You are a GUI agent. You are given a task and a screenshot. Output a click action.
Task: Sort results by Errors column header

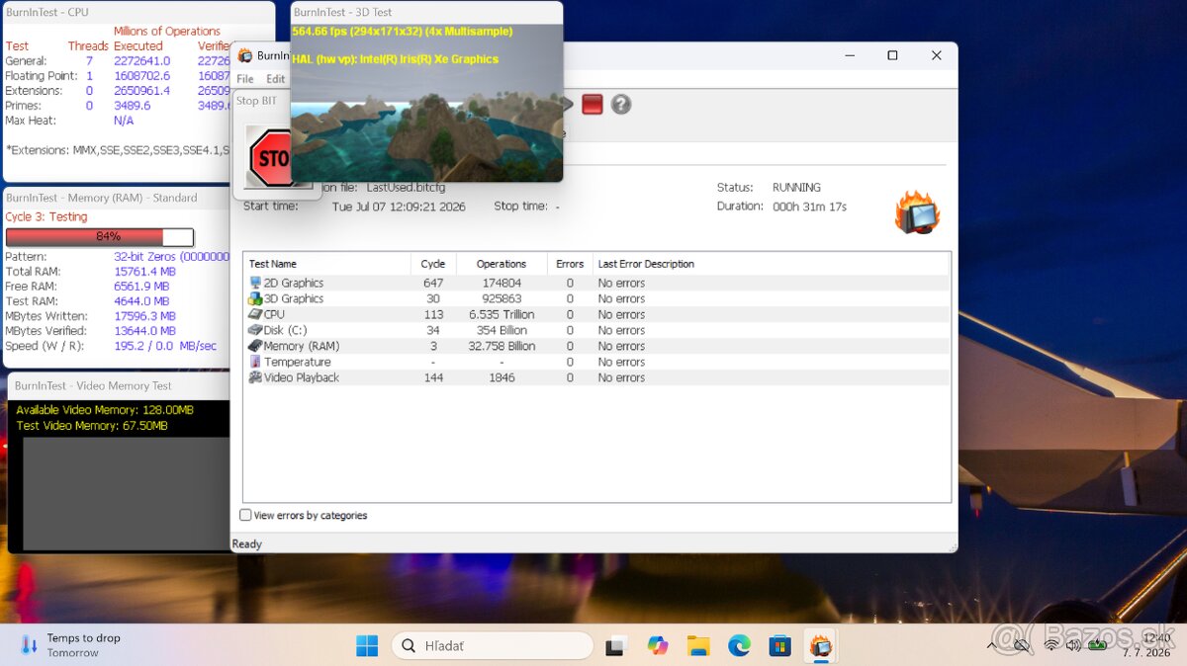[570, 264]
